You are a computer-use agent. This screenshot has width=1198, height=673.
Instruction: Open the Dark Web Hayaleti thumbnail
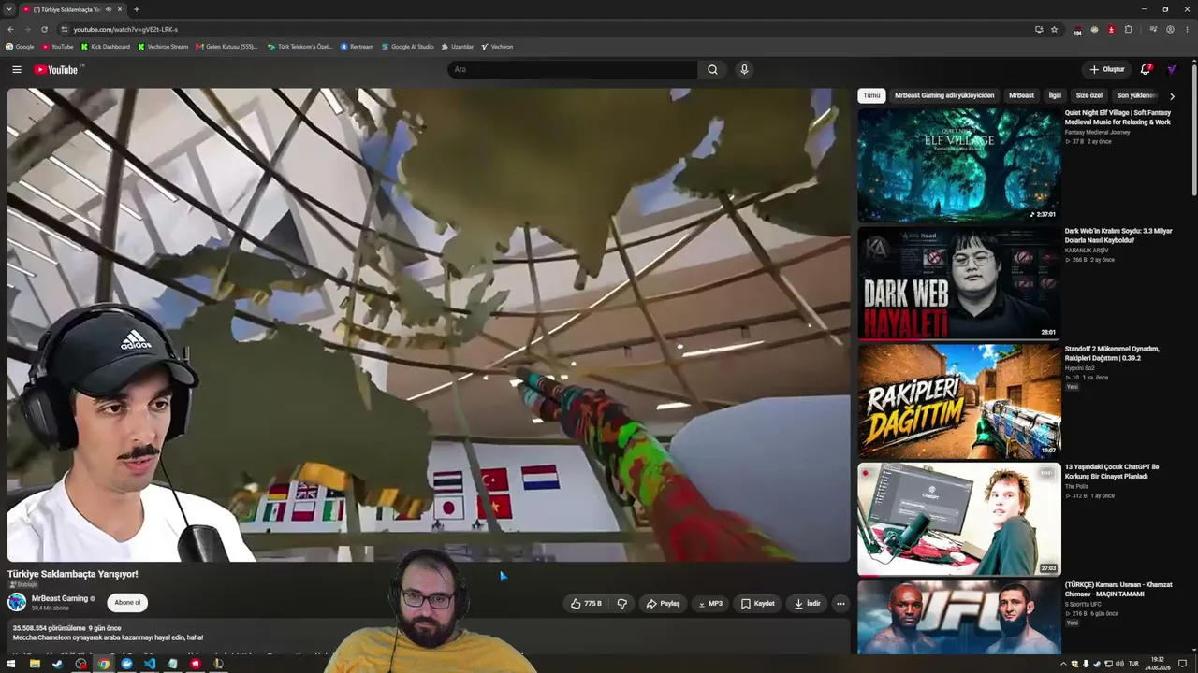[959, 283]
